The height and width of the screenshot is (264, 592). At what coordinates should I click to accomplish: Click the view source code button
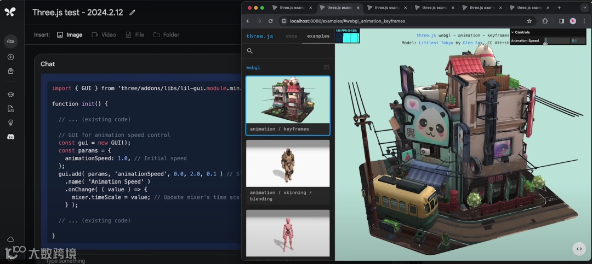[579, 249]
